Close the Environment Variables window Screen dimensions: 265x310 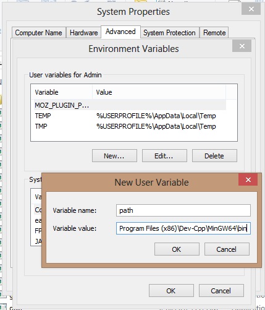[x=242, y=46]
